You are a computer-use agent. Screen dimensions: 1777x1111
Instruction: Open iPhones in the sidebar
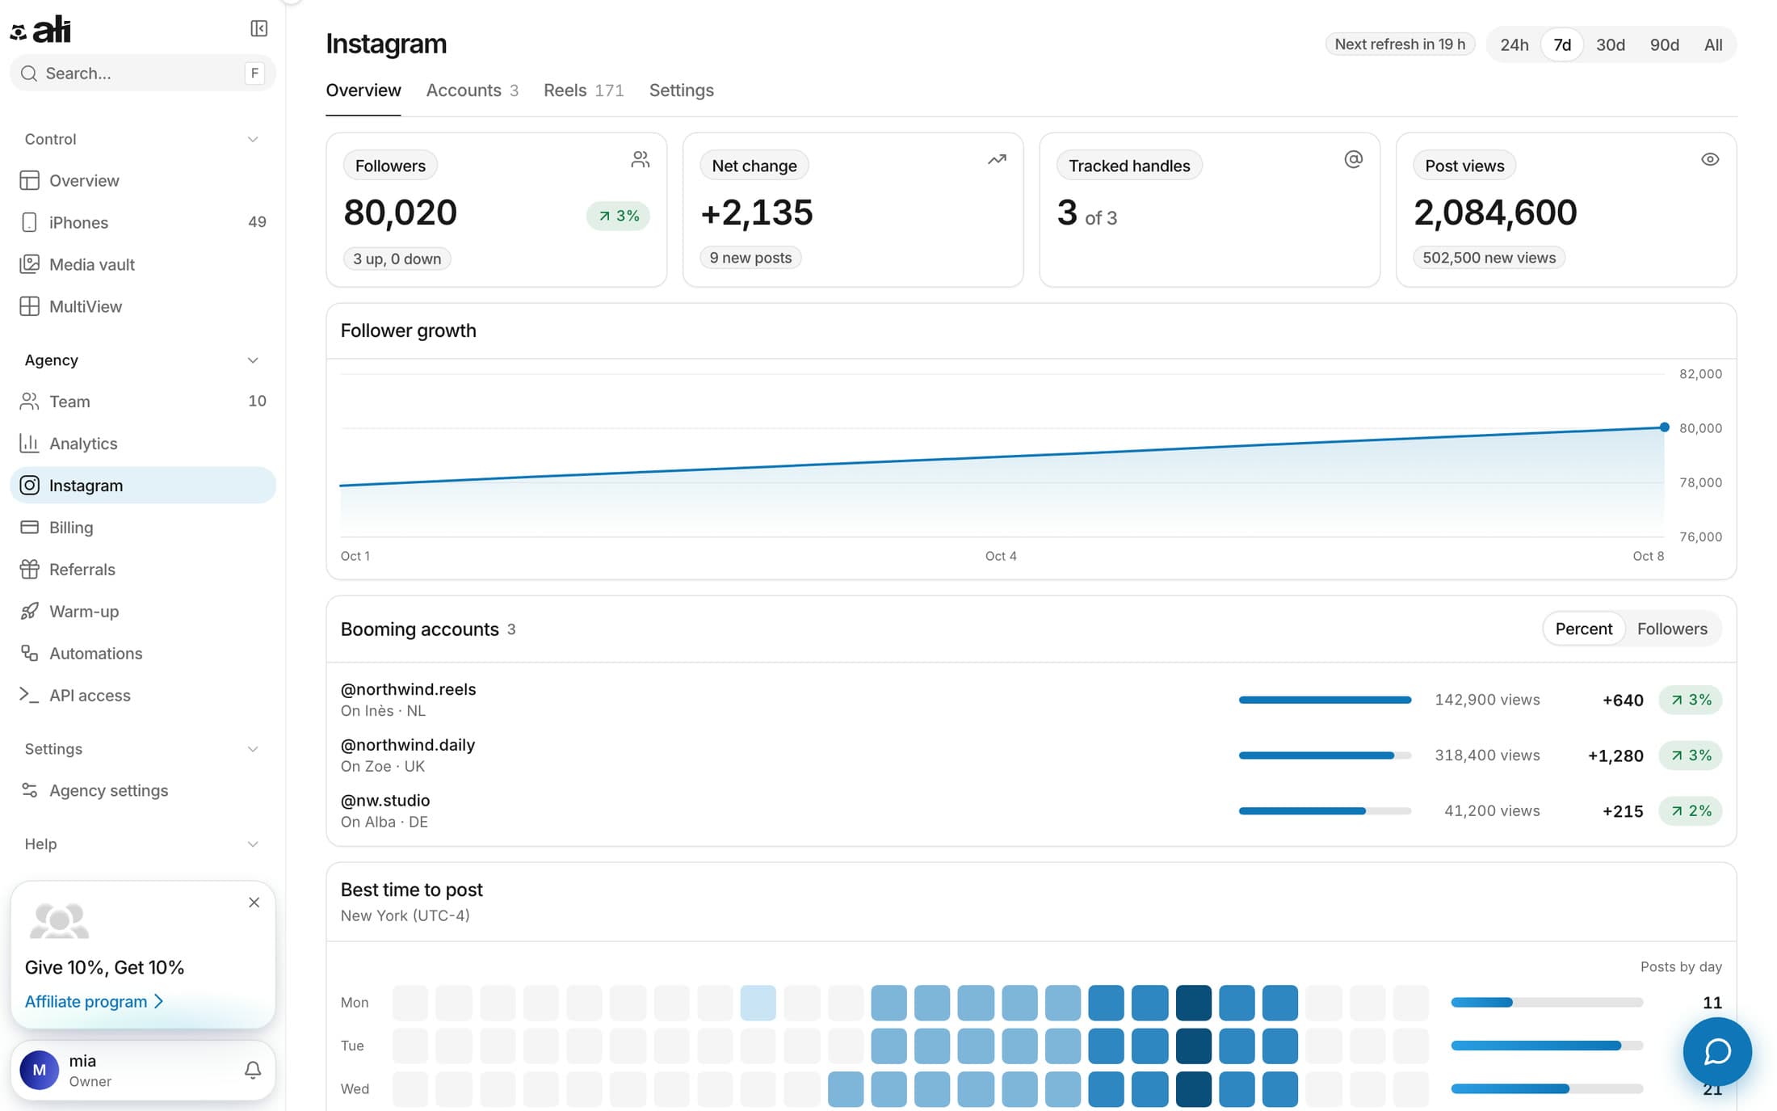point(142,222)
